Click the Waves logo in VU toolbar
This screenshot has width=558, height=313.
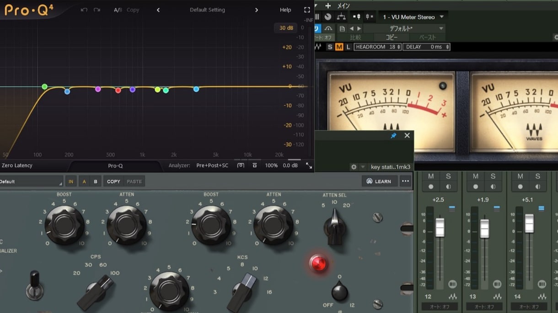318,47
